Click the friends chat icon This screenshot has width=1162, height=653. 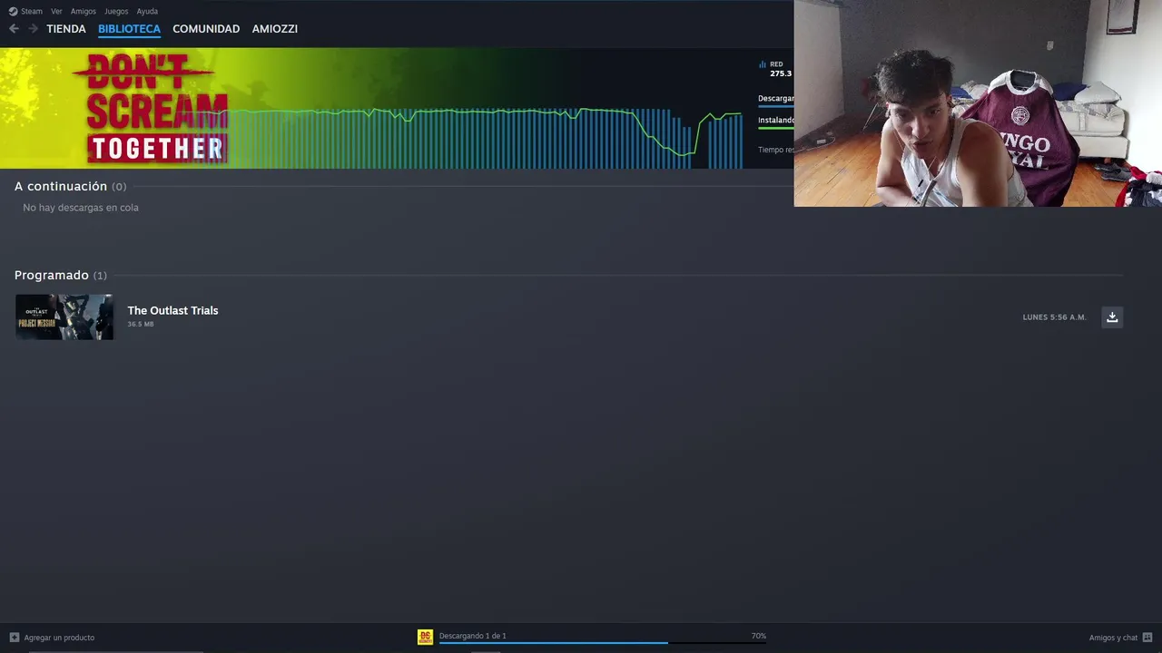(x=1147, y=638)
